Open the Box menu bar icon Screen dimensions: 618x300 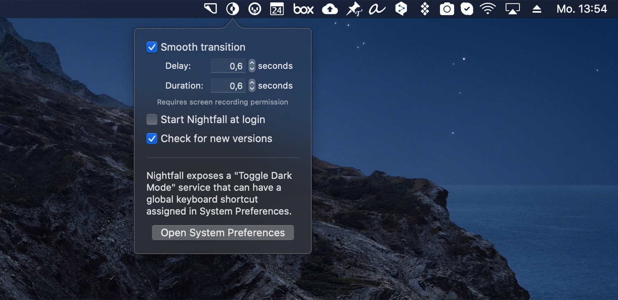[x=303, y=9]
